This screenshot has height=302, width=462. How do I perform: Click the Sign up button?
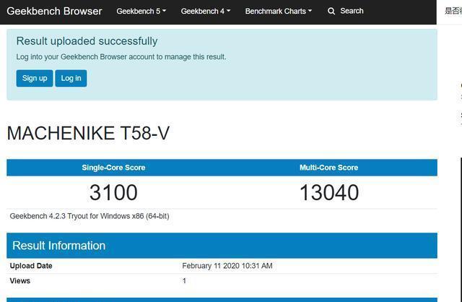point(35,78)
